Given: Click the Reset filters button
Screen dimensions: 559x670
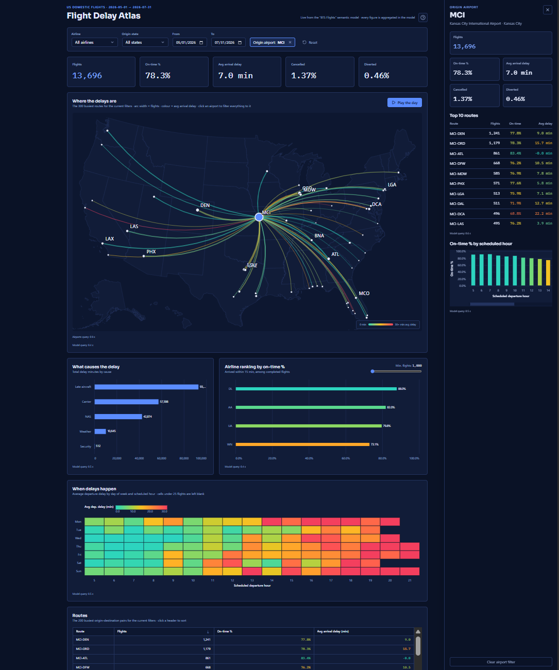Looking at the screenshot, I should click(310, 42).
